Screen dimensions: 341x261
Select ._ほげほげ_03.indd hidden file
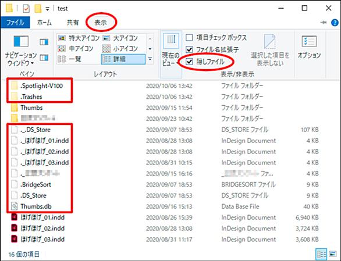coord(45,163)
